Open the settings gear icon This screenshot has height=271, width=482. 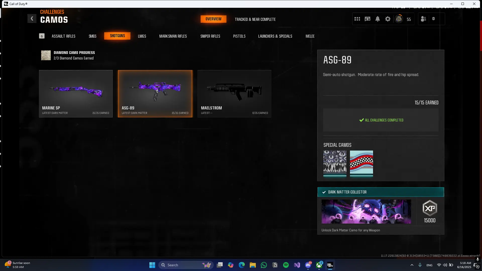388,19
